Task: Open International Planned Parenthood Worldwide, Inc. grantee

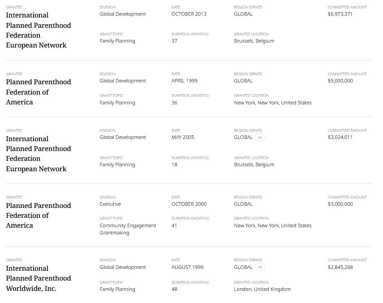Action: (x=39, y=278)
